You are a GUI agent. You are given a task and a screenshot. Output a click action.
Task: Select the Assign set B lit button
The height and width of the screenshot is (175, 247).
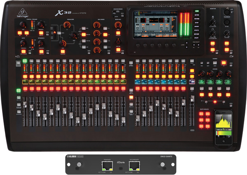click(215, 102)
